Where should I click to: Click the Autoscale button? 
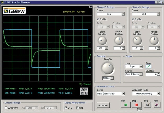tap(103, 105)
